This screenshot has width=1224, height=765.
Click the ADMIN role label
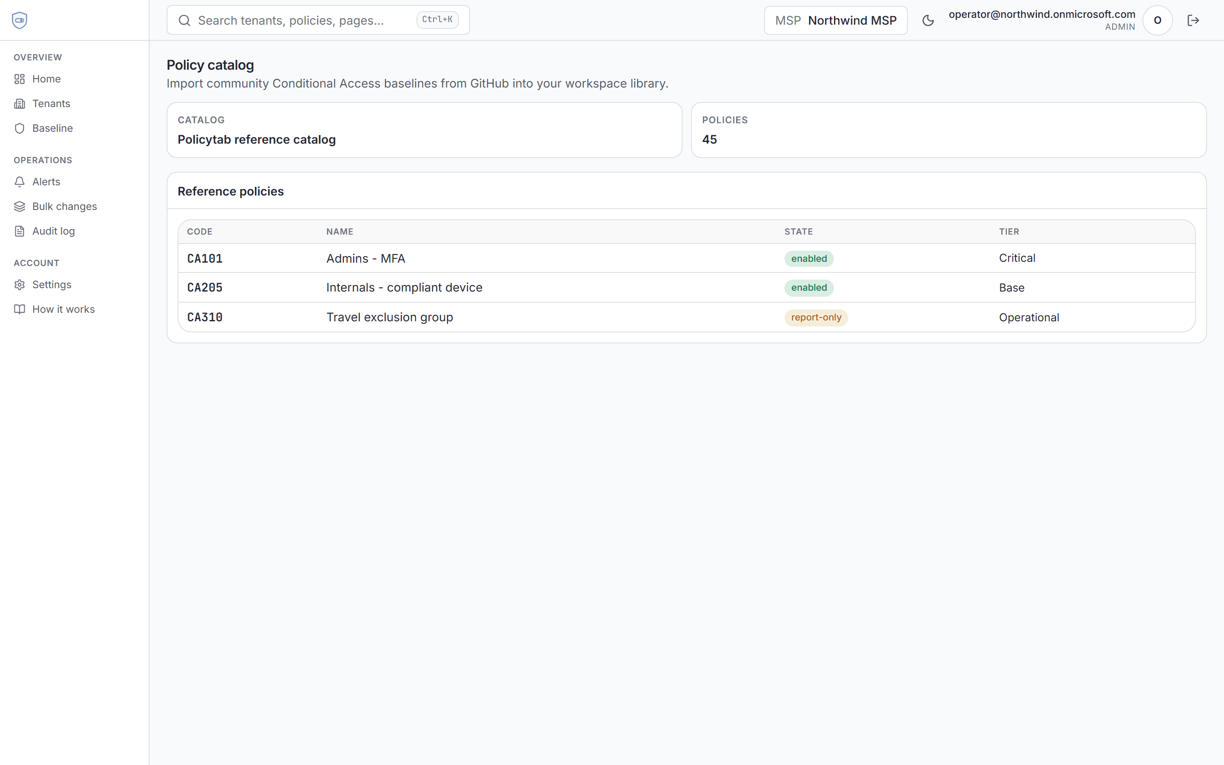(x=1120, y=27)
